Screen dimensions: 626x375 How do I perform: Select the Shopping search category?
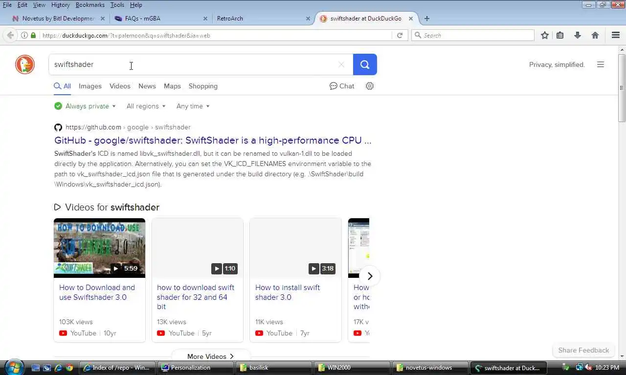coord(203,86)
